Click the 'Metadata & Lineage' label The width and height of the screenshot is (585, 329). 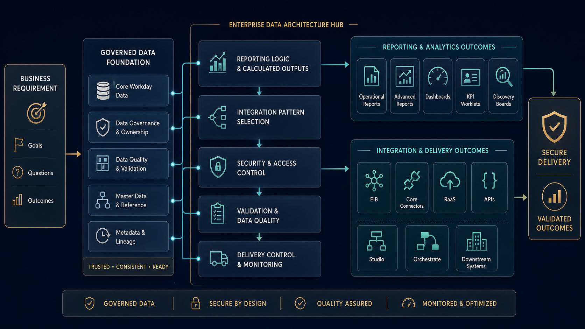[130, 237]
